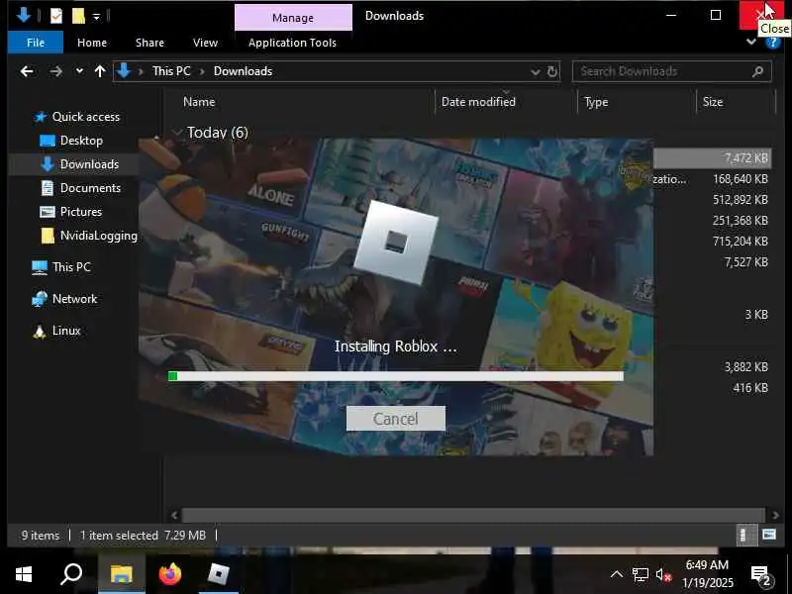792x594 pixels.
Task: Click the scroll left arrow
Action: [175, 515]
